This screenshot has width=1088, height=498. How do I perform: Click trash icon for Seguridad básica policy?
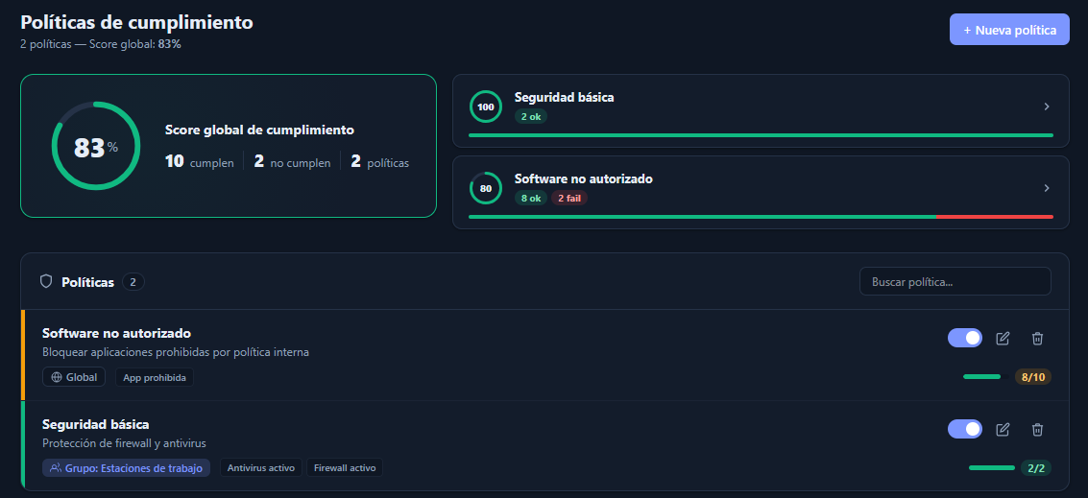(x=1037, y=429)
